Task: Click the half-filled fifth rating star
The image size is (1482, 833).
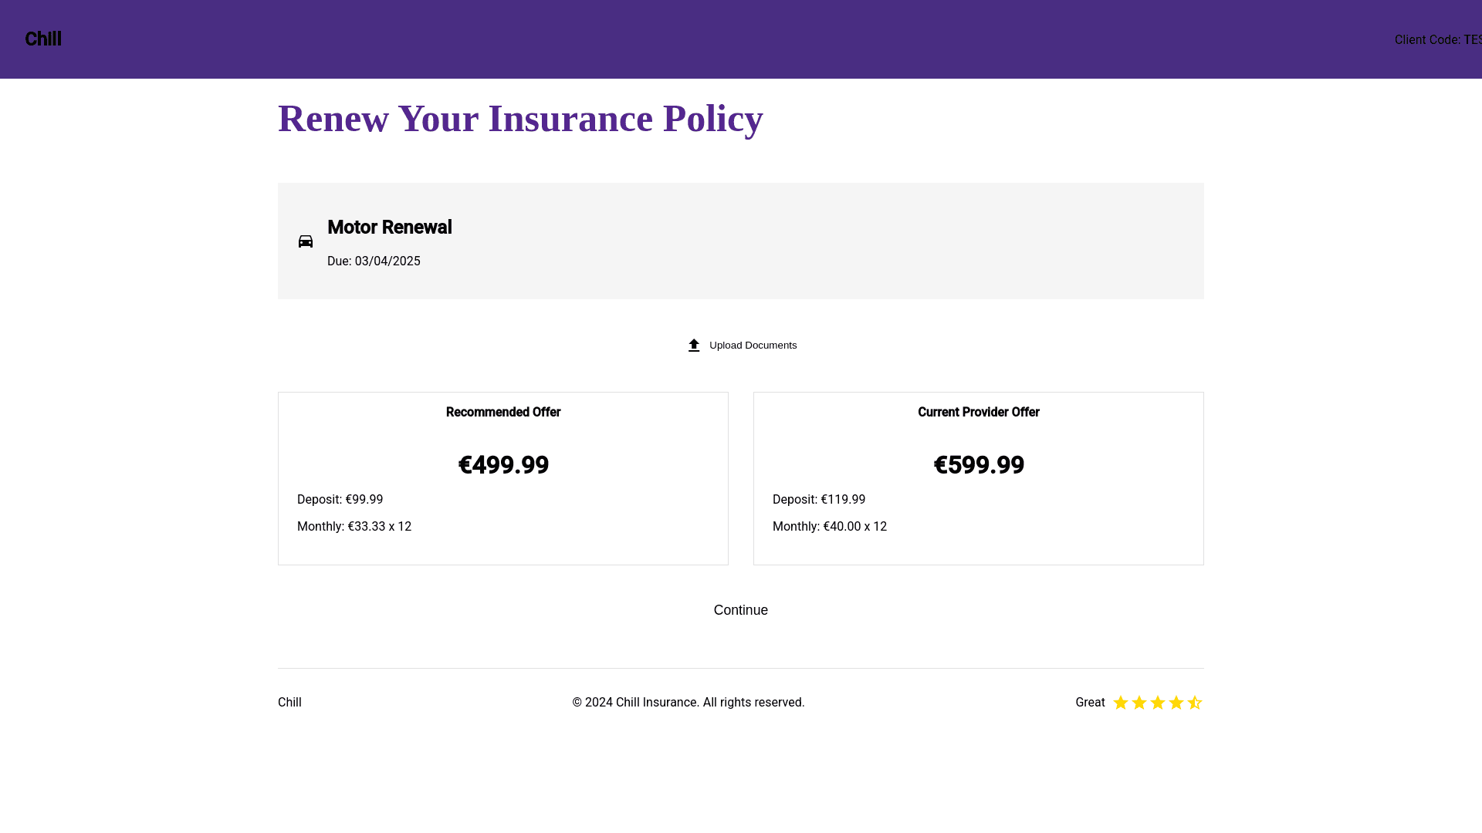Action: click(x=1195, y=703)
